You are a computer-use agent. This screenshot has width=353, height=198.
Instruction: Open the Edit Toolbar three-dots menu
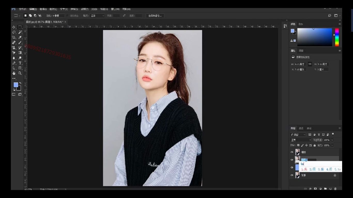[14, 78]
